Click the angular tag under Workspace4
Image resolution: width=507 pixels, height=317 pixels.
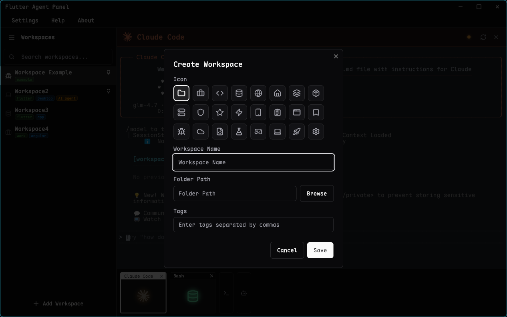click(x=38, y=136)
